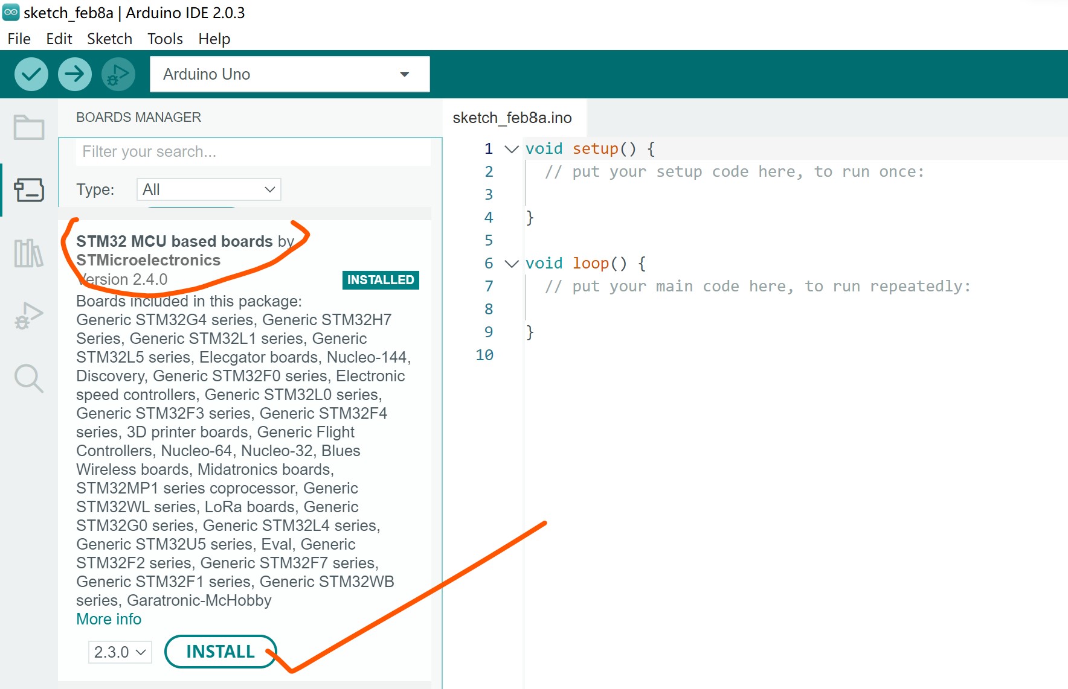Open the Edit menu

click(x=59, y=39)
